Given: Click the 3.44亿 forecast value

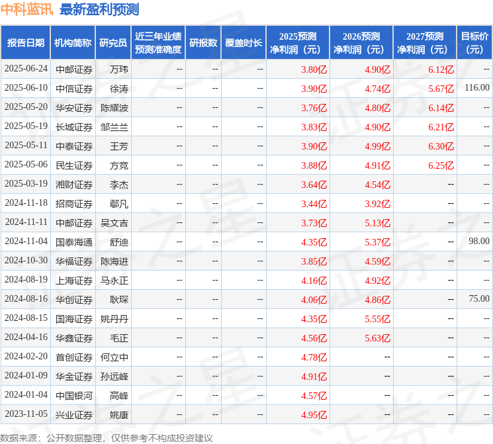Looking at the screenshot, I should click(x=314, y=203).
